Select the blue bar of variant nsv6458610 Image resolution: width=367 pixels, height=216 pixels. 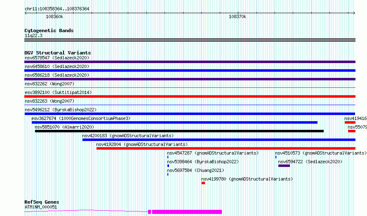[190, 70]
